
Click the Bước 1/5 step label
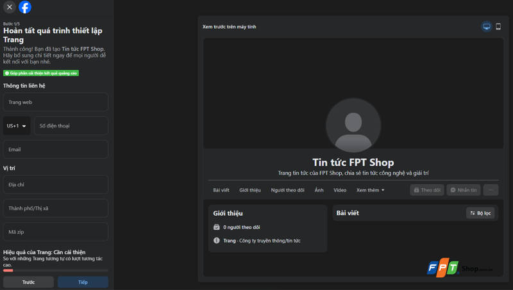12,24
